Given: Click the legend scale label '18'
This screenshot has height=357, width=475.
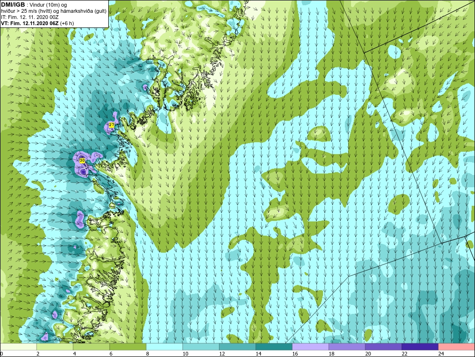Looking at the screenshot, I should click(x=332, y=354).
